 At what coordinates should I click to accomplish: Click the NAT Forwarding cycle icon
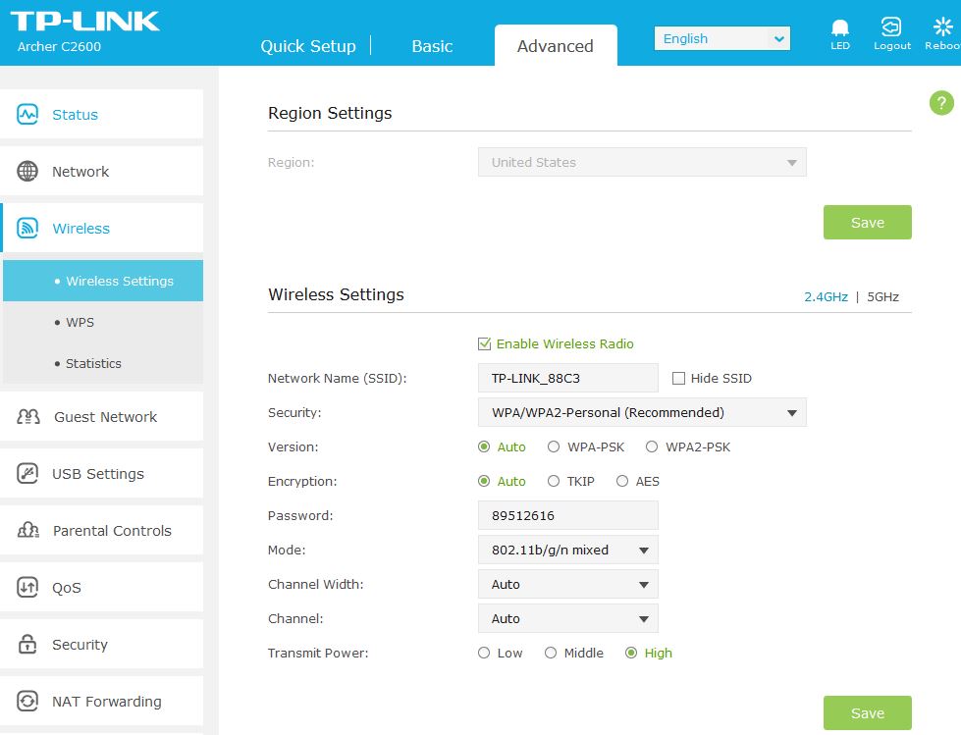pyautogui.click(x=27, y=701)
